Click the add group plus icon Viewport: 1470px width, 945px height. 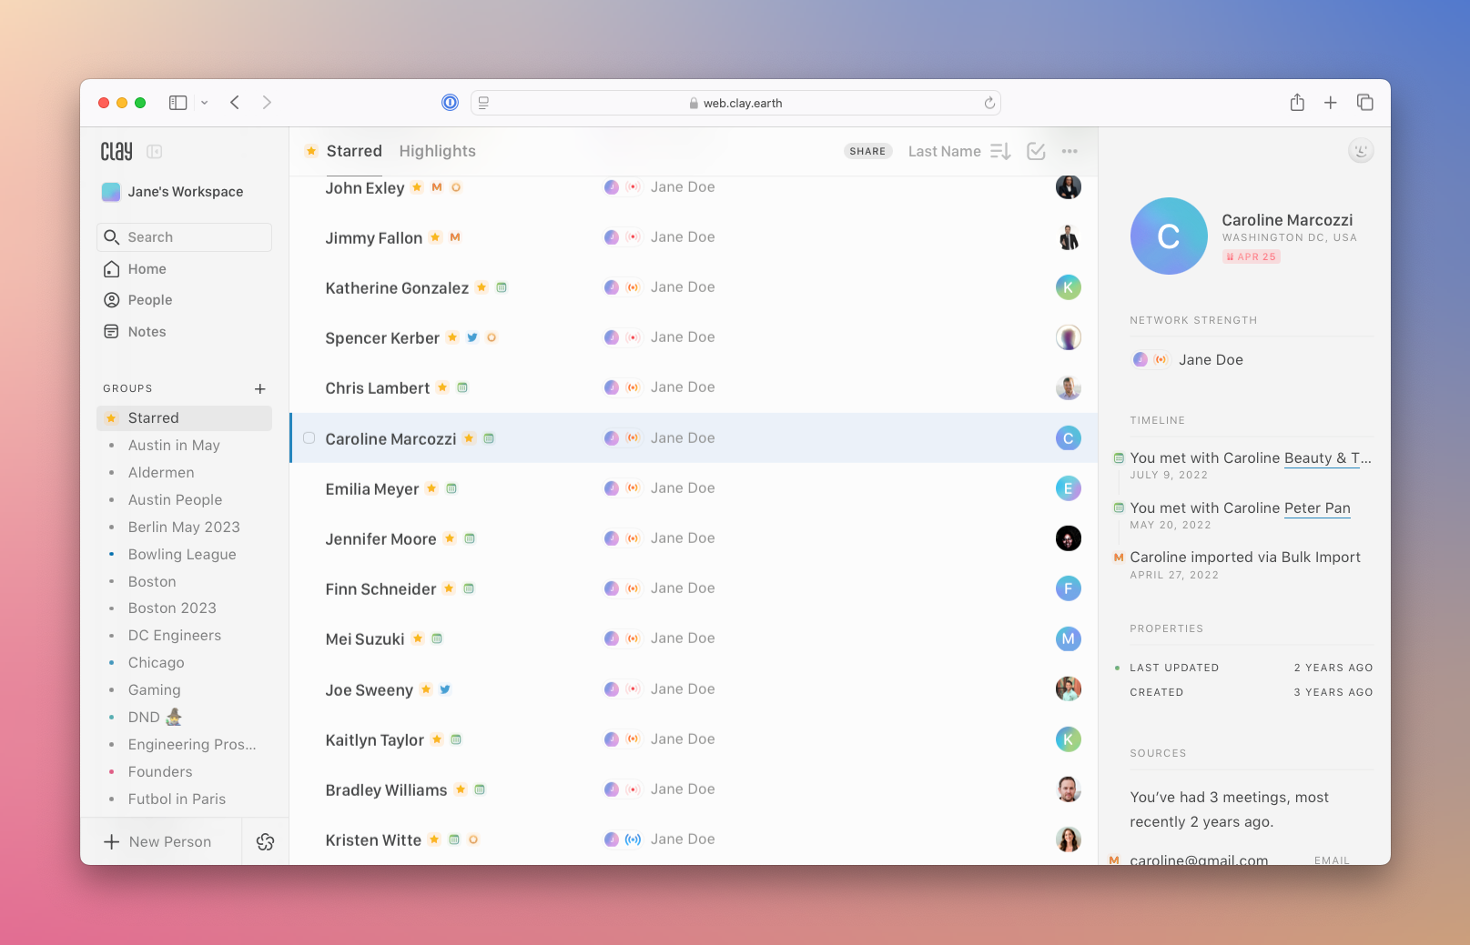[x=260, y=389]
